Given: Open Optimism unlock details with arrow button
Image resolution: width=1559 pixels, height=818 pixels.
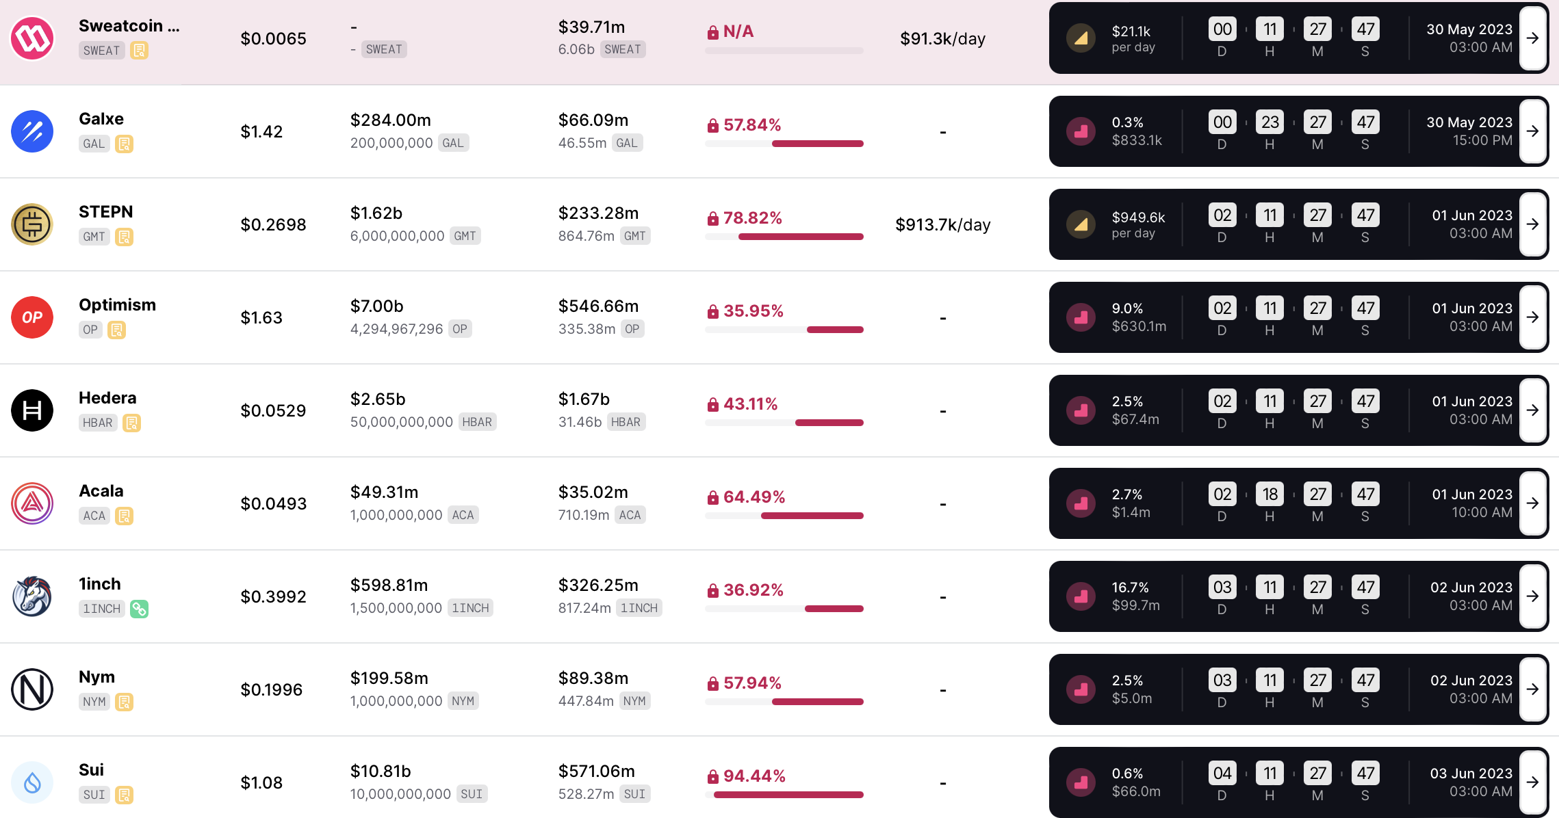Looking at the screenshot, I should tap(1533, 317).
